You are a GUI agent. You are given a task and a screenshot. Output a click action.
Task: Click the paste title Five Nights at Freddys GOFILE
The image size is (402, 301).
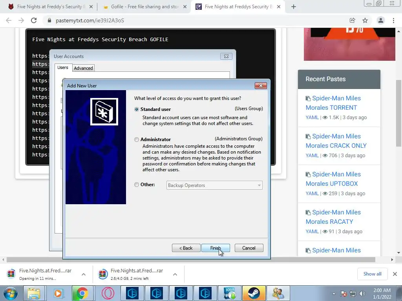pyautogui.click(x=100, y=40)
